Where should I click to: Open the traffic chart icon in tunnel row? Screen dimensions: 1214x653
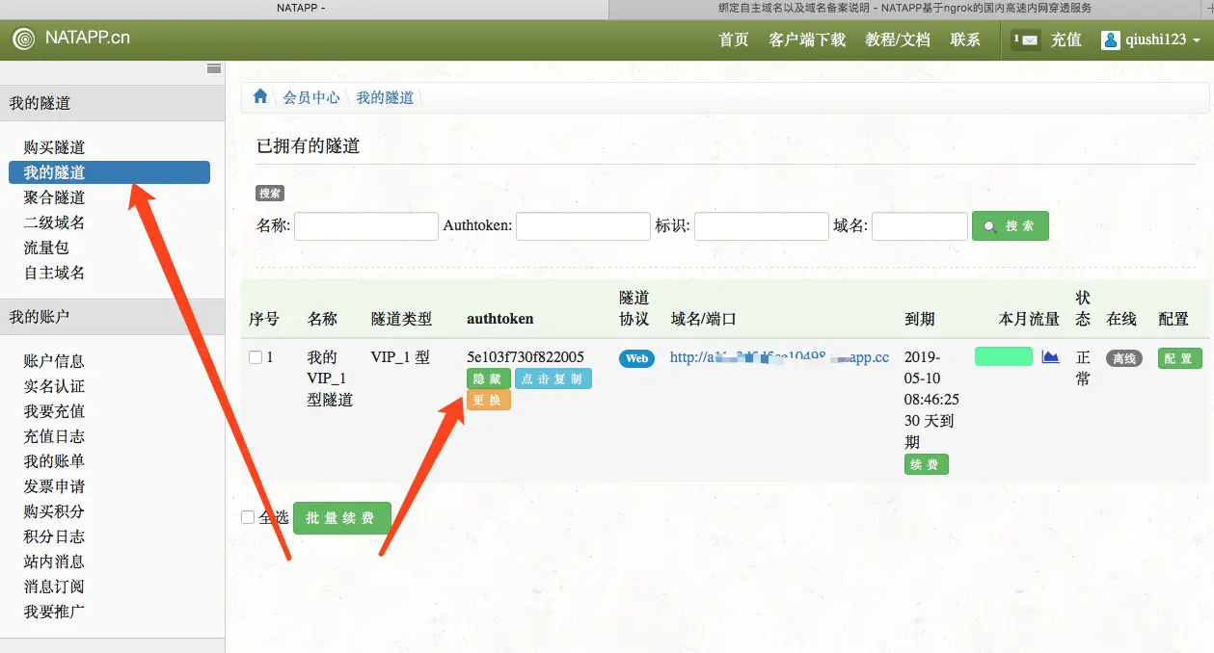(x=1050, y=356)
